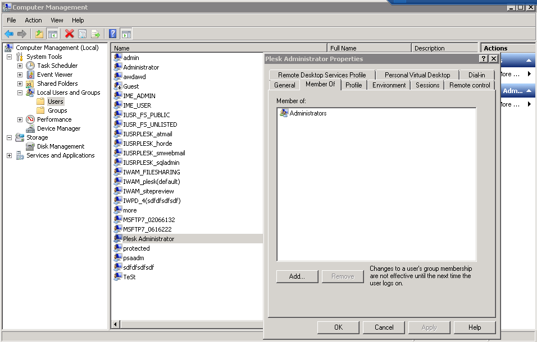Expand Services and Applications node
537x342 pixels.
tap(9, 155)
